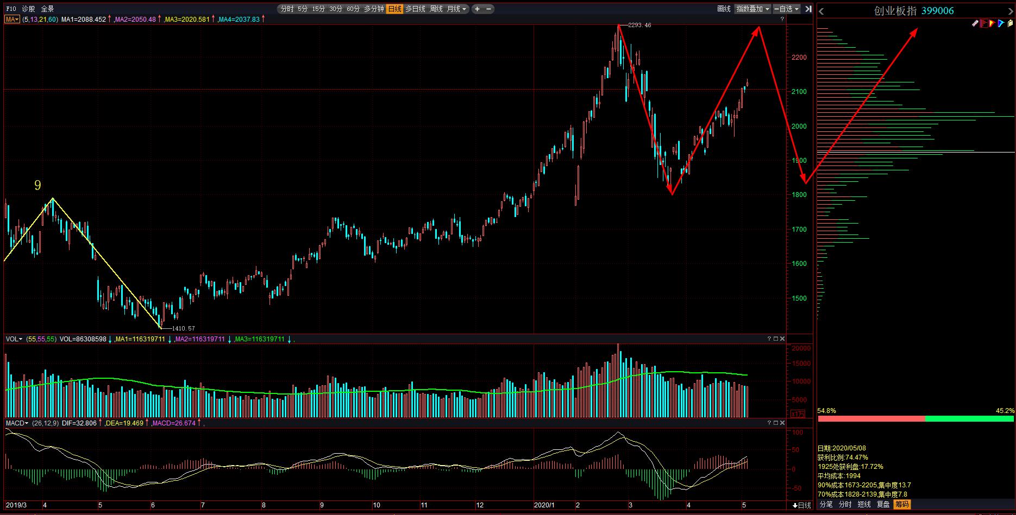Click the VOL=86308598 readout
Image resolution: width=1016 pixels, height=515 pixels.
point(83,339)
